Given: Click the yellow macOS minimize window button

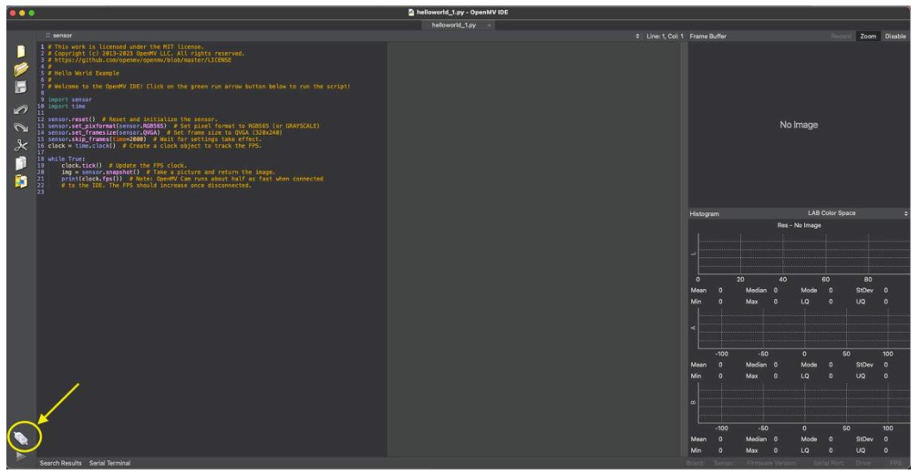Looking at the screenshot, I should (22, 12).
